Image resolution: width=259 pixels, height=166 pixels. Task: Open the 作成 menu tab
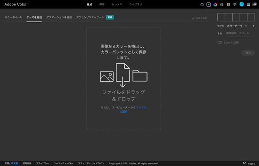(89, 4)
